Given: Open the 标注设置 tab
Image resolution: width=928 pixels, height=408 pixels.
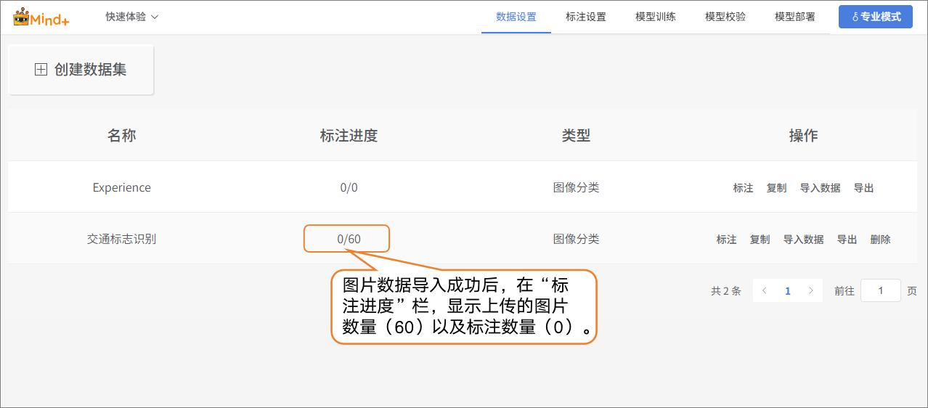Looking at the screenshot, I should point(585,17).
